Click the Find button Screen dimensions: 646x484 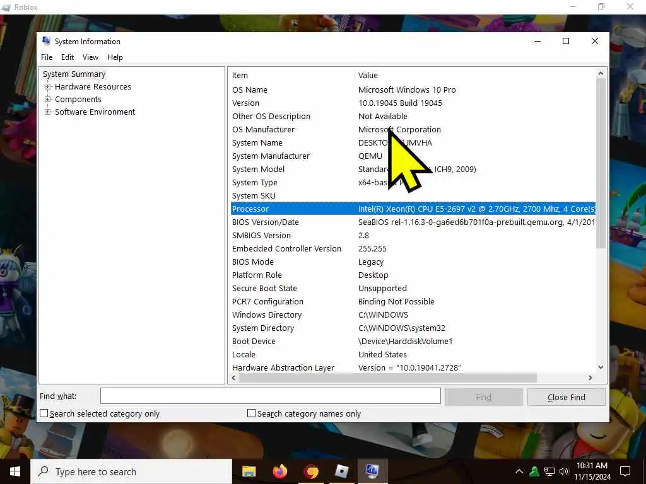click(x=484, y=397)
